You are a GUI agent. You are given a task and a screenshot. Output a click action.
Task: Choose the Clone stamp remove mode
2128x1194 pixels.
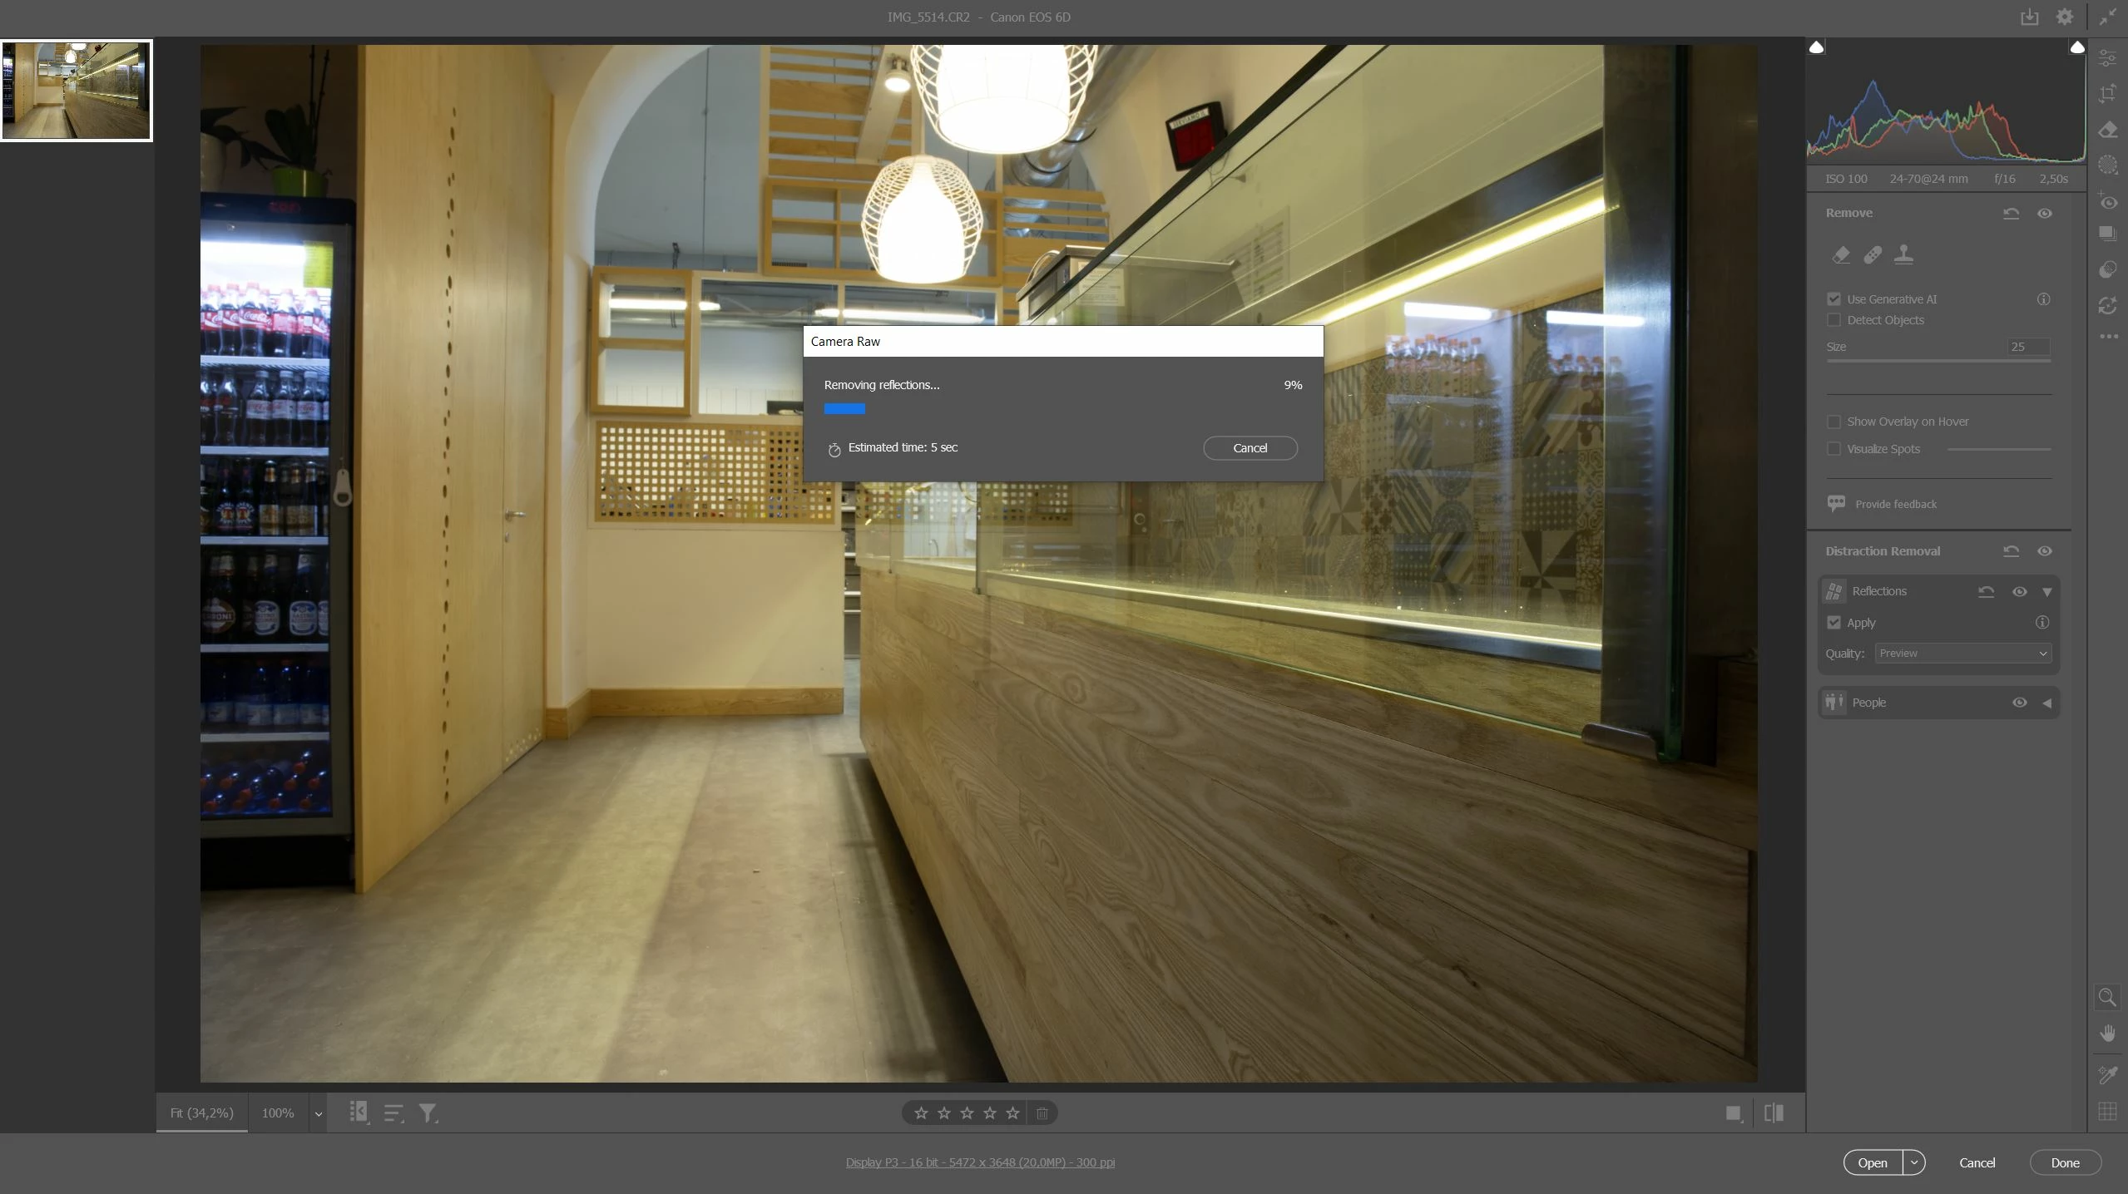point(1903,254)
